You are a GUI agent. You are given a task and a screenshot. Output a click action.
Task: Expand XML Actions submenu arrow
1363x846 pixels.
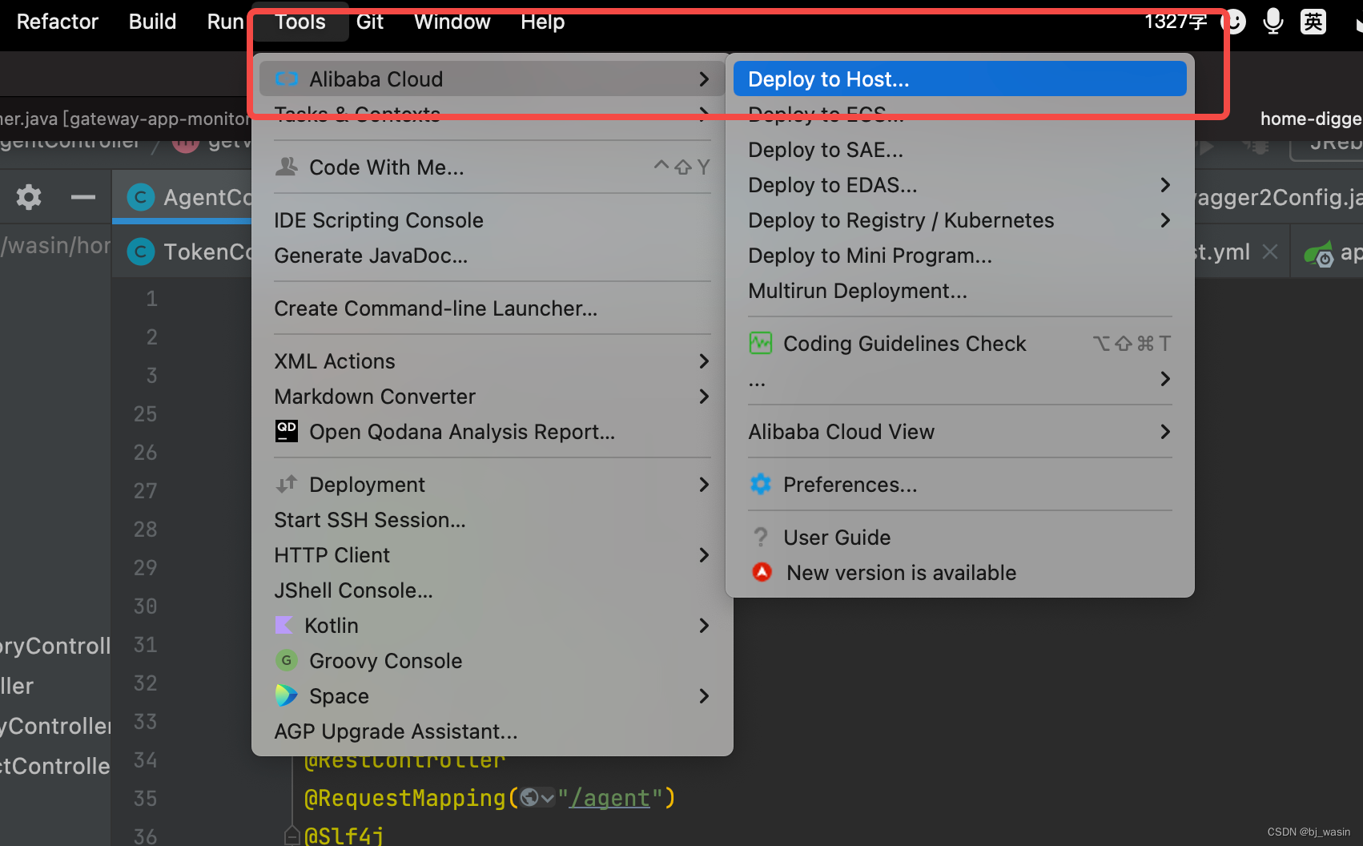704,361
